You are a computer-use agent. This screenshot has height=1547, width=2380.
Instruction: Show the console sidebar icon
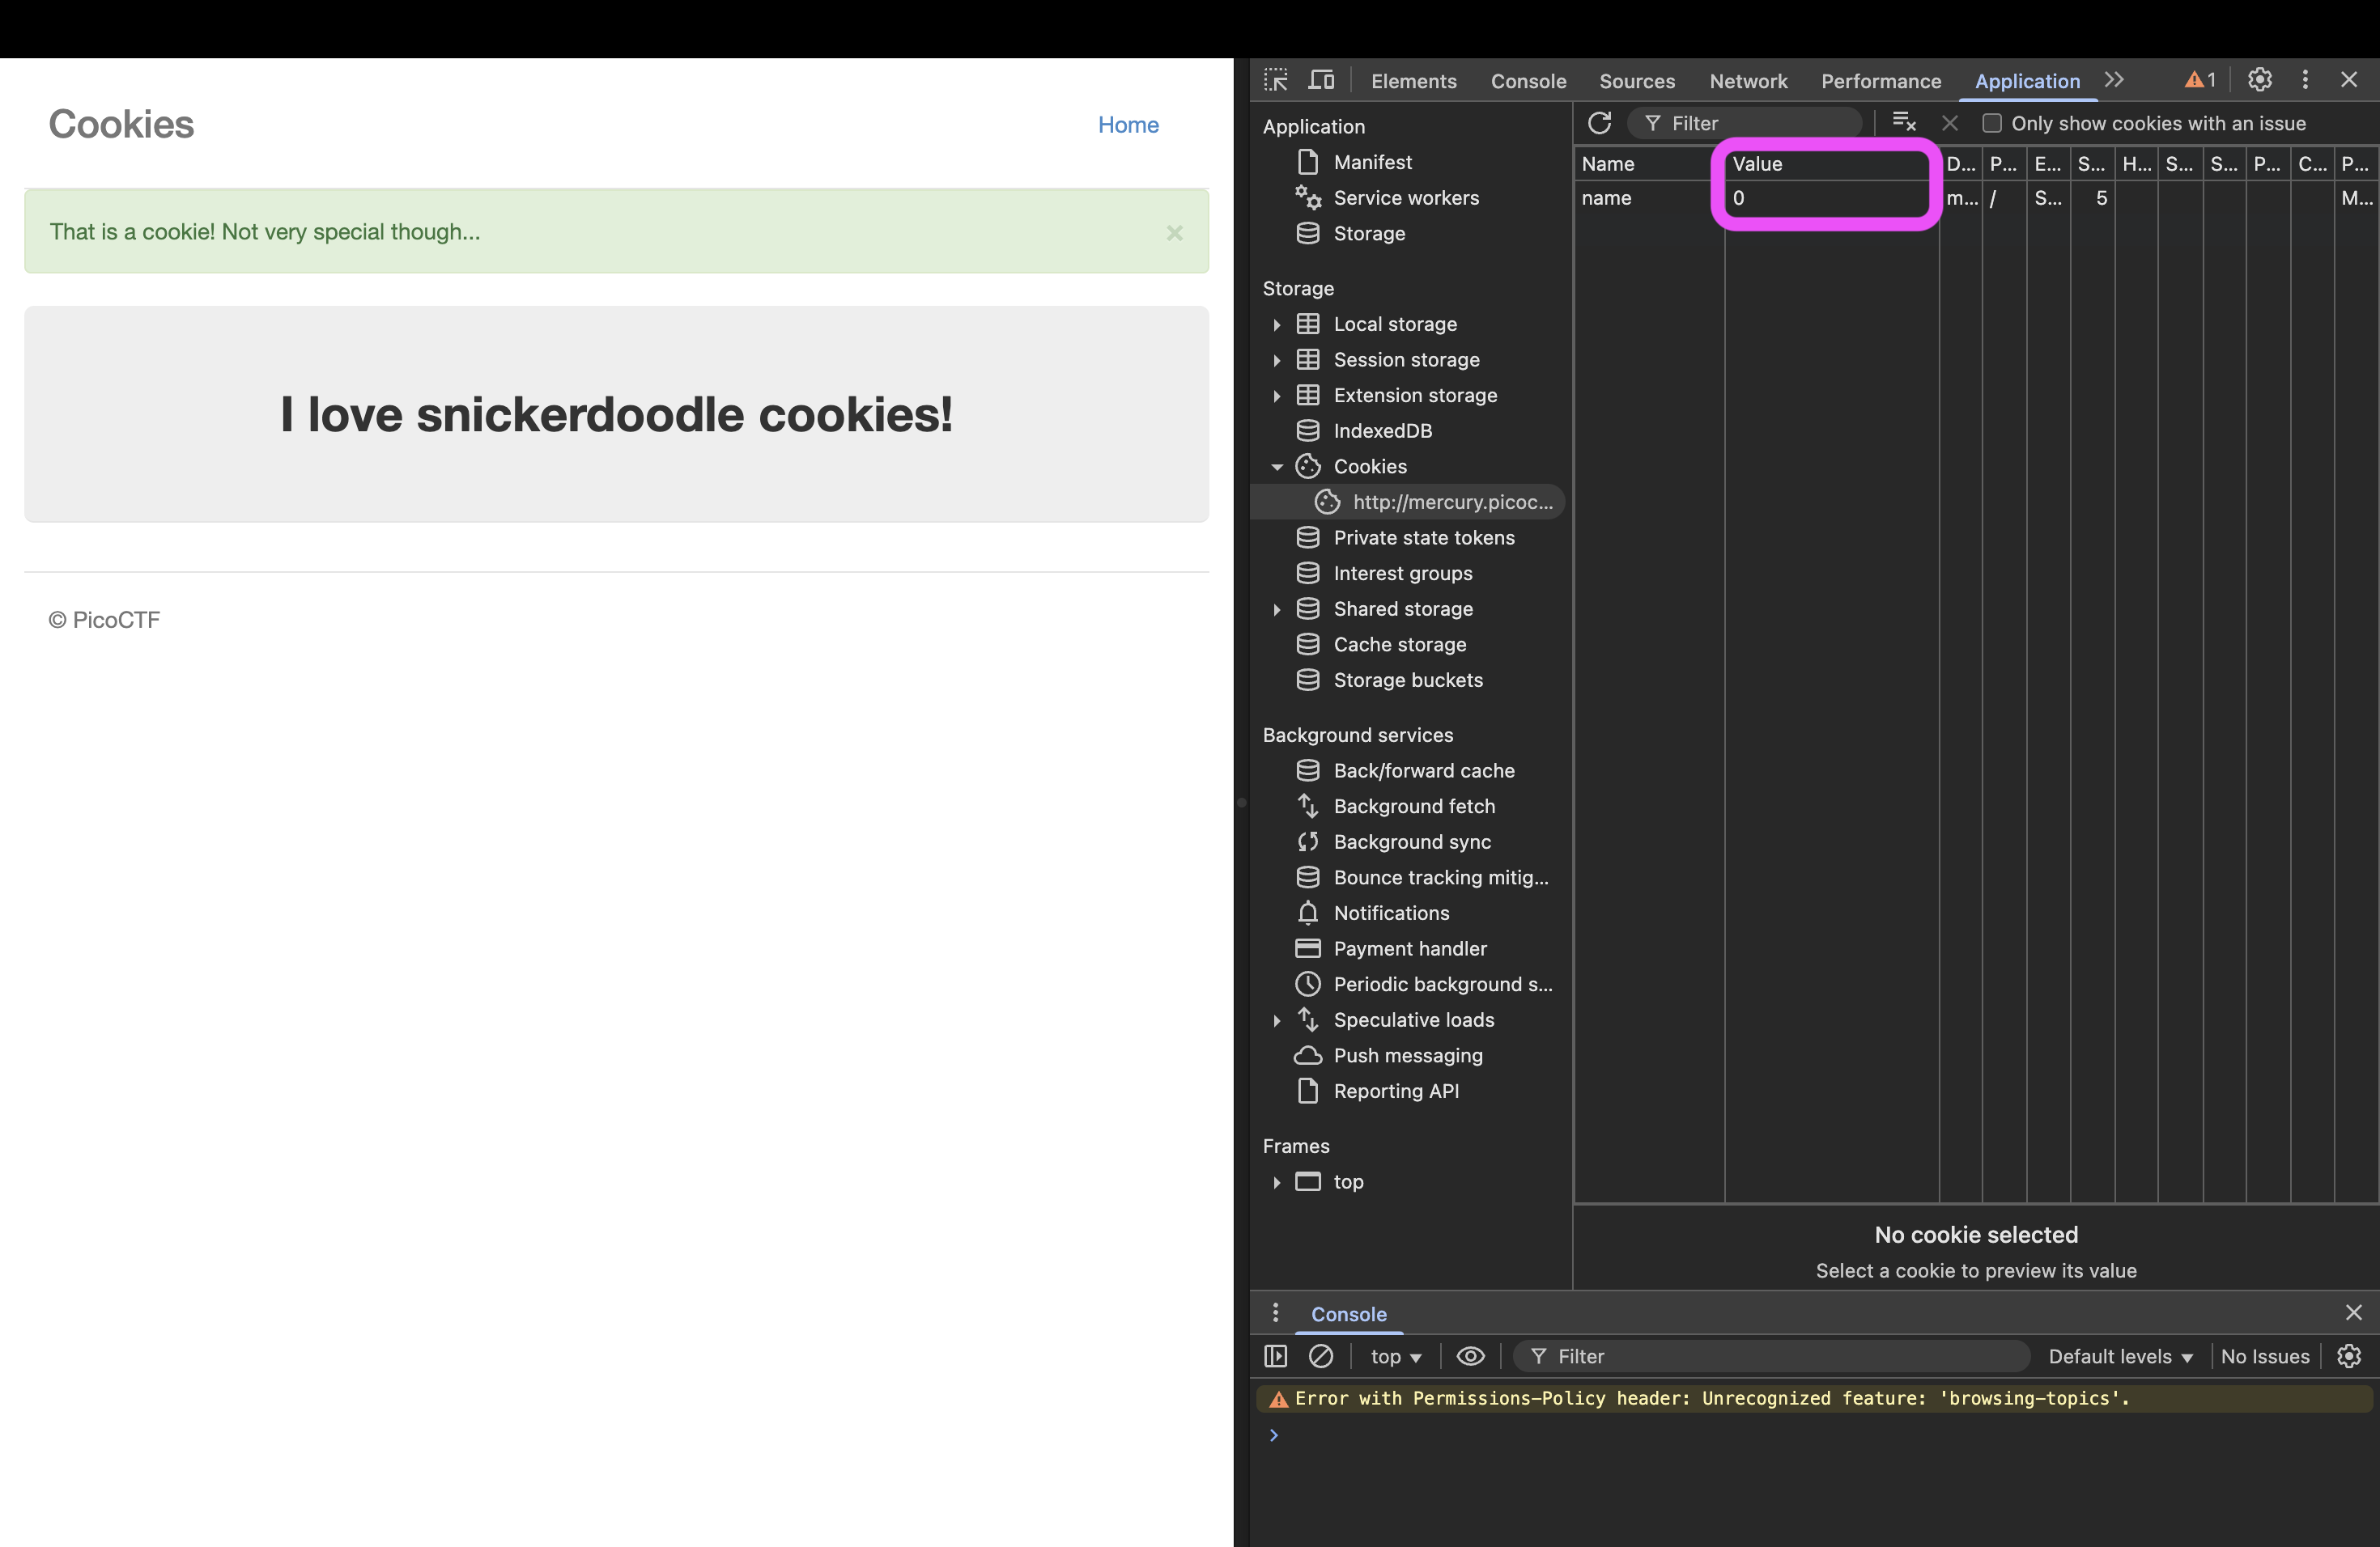[1275, 1356]
